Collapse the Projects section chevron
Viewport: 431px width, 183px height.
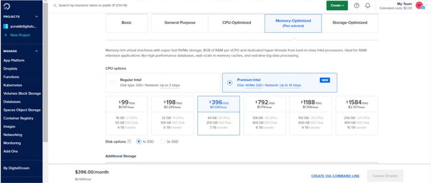pyautogui.click(x=36, y=17)
